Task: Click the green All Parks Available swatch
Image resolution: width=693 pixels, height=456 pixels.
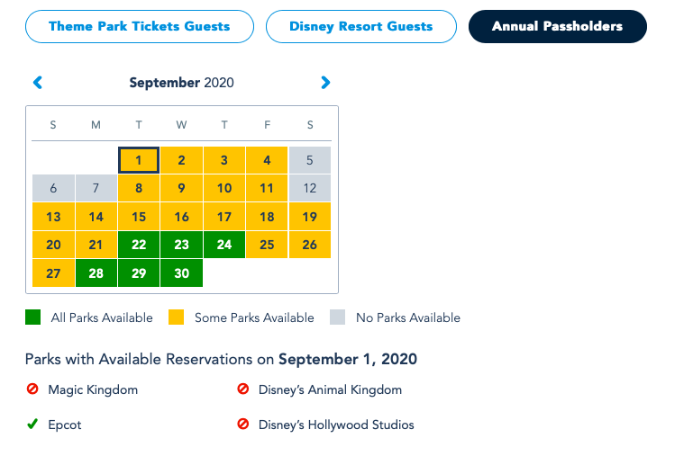Action: [32, 317]
